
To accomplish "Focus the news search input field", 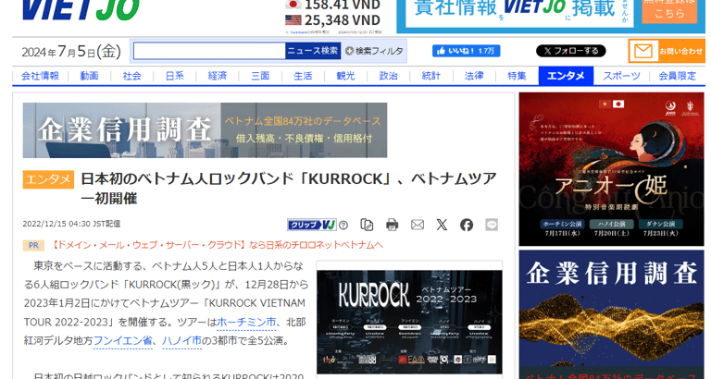I will (209, 51).
